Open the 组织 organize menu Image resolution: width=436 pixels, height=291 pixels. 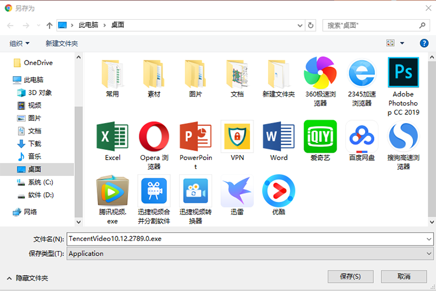(x=19, y=44)
